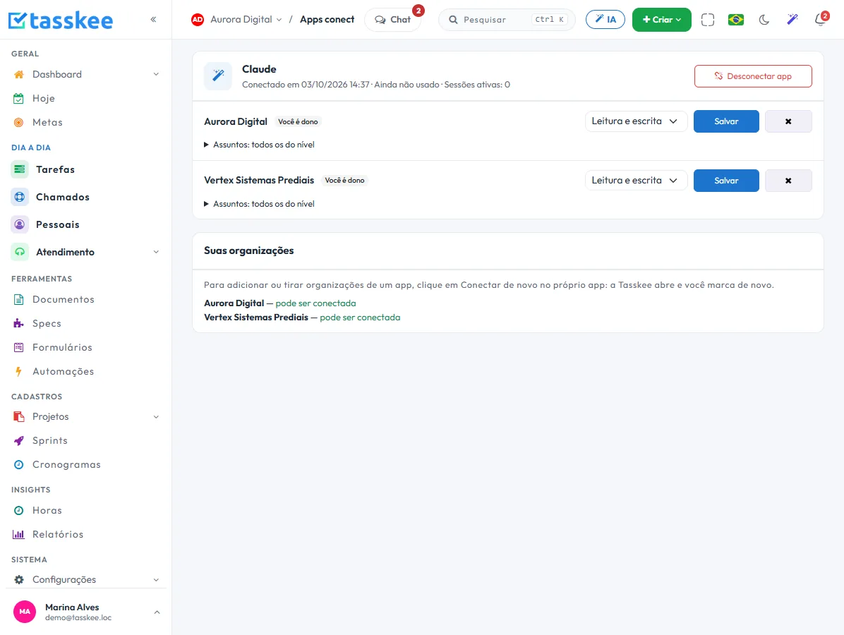Viewport: 844px width, 635px height.
Task: Expand the Projetos submenu chevron
Action: click(x=156, y=416)
